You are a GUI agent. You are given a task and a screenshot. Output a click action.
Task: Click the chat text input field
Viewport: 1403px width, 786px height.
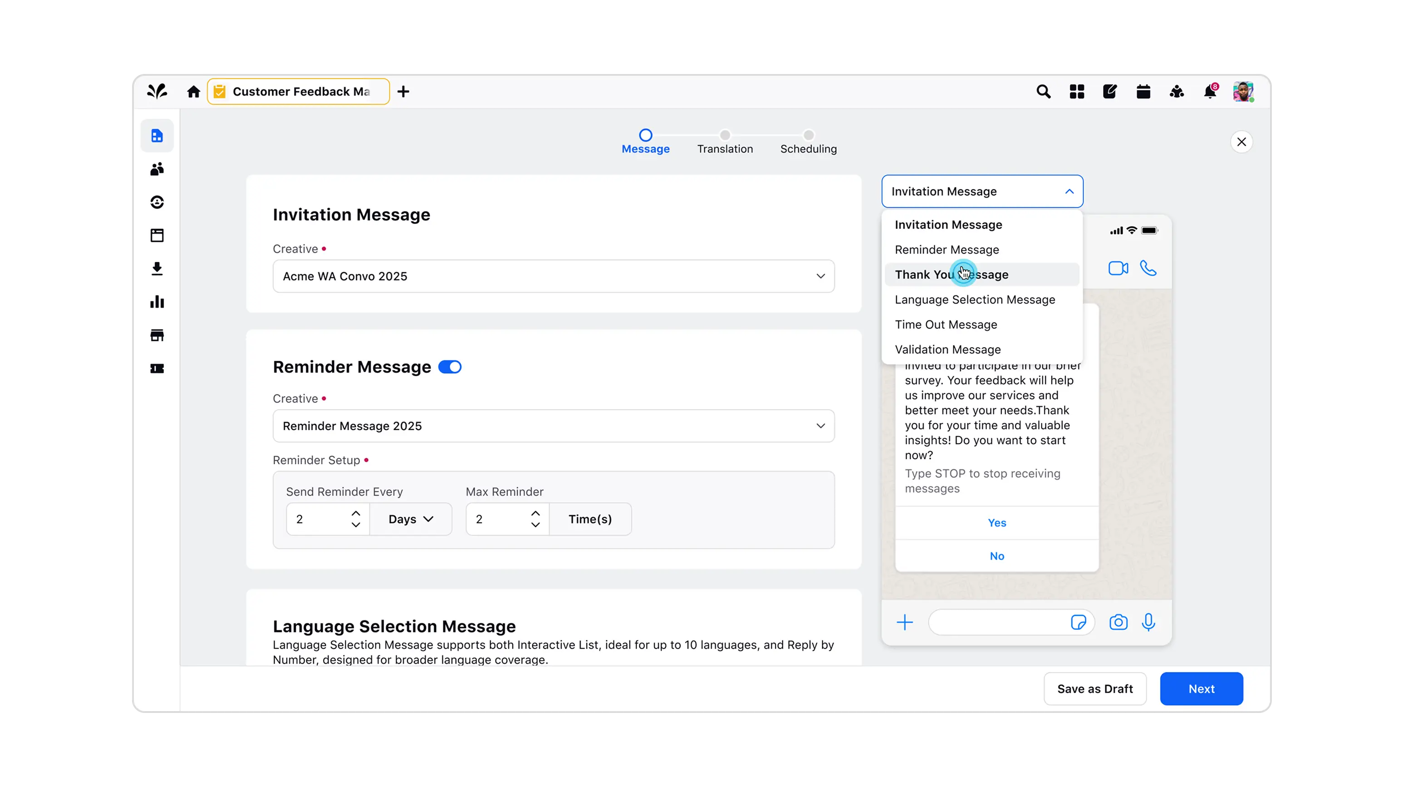coord(998,622)
